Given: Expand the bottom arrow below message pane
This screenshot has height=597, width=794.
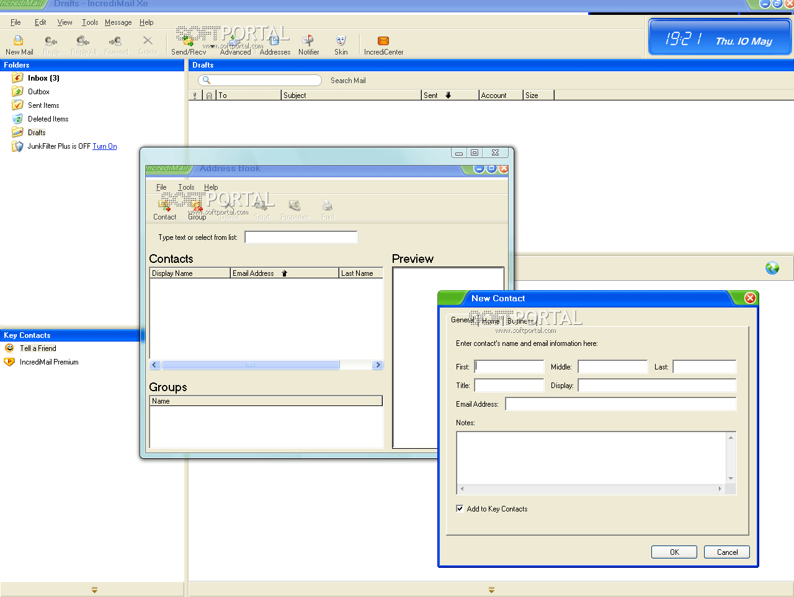Looking at the screenshot, I should click(x=491, y=590).
